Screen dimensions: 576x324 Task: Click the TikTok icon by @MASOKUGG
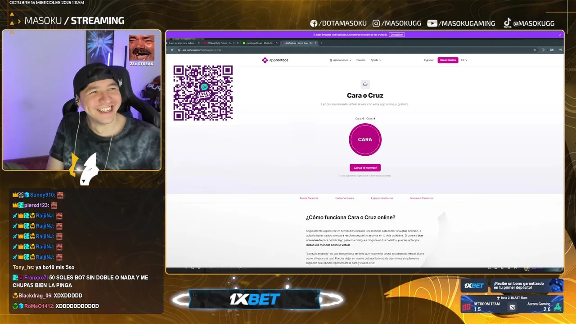(x=507, y=23)
